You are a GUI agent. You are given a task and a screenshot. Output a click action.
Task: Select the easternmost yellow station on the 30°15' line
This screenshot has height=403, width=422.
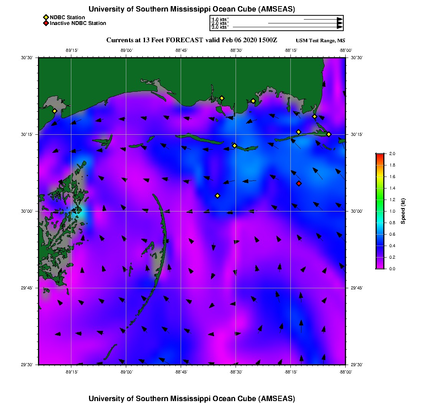tap(329, 134)
